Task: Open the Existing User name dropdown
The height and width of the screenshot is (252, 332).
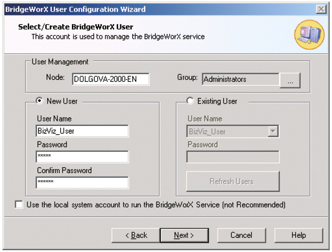Action: click(273, 131)
